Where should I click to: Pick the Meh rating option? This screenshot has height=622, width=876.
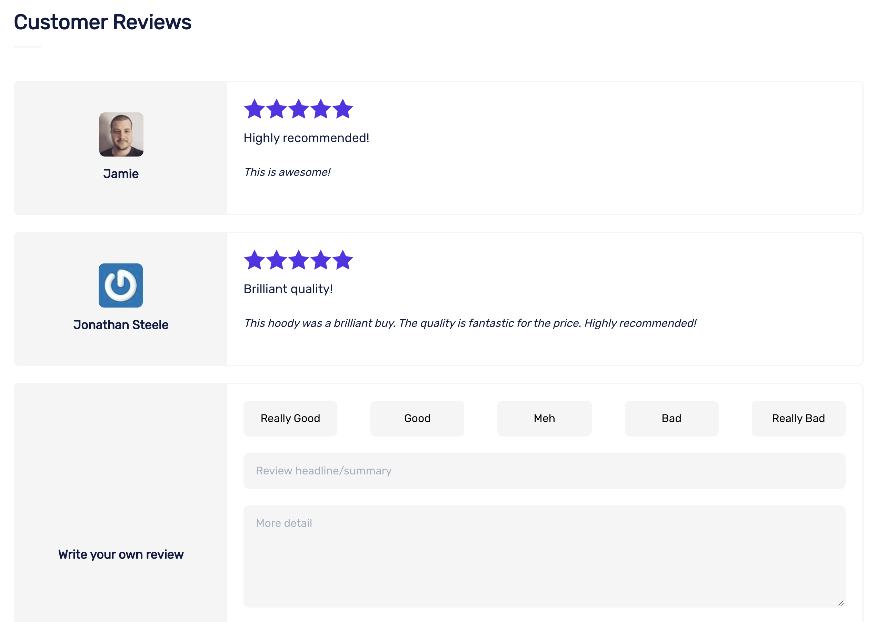(544, 418)
